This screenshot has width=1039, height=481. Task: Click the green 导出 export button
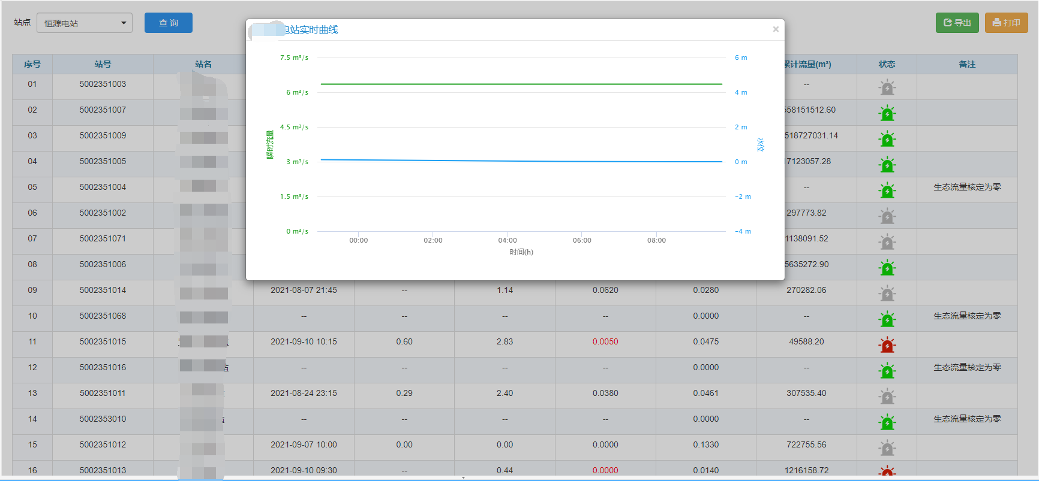click(x=957, y=23)
